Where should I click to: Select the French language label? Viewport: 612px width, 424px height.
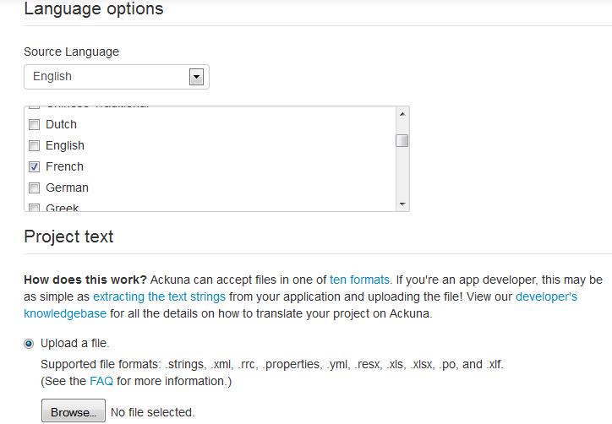(x=64, y=166)
